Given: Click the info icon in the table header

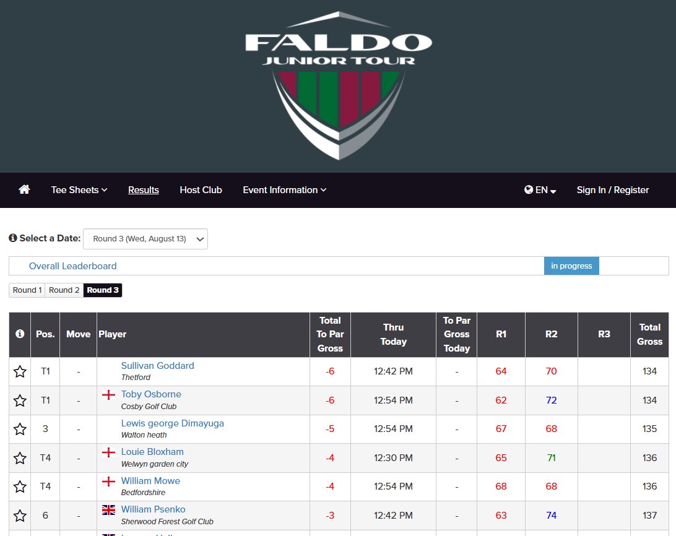Looking at the screenshot, I should click(x=19, y=334).
